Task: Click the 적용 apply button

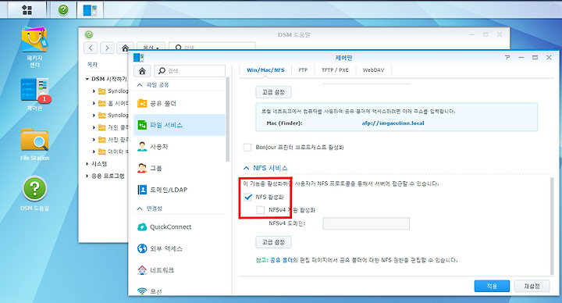Action: [x=492, y=286]
